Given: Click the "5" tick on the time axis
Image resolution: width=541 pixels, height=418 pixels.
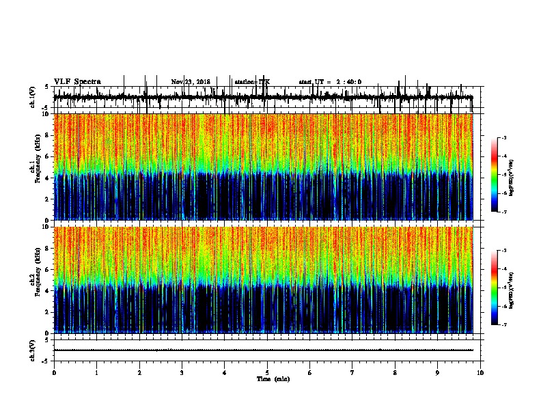Looking at the screenshot, I should click(267, 373).
